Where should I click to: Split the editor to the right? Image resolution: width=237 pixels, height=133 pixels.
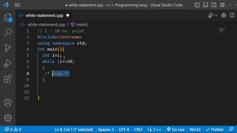point(232,15)
